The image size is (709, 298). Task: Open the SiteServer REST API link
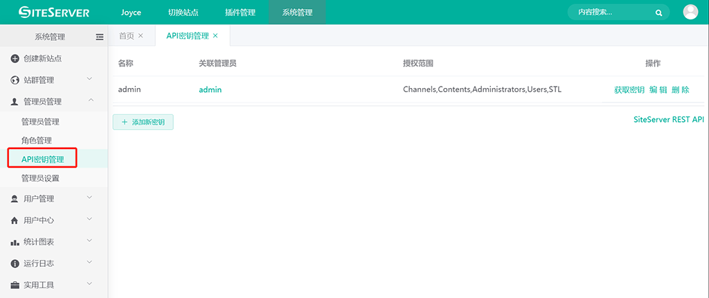[x=668, y=119]
